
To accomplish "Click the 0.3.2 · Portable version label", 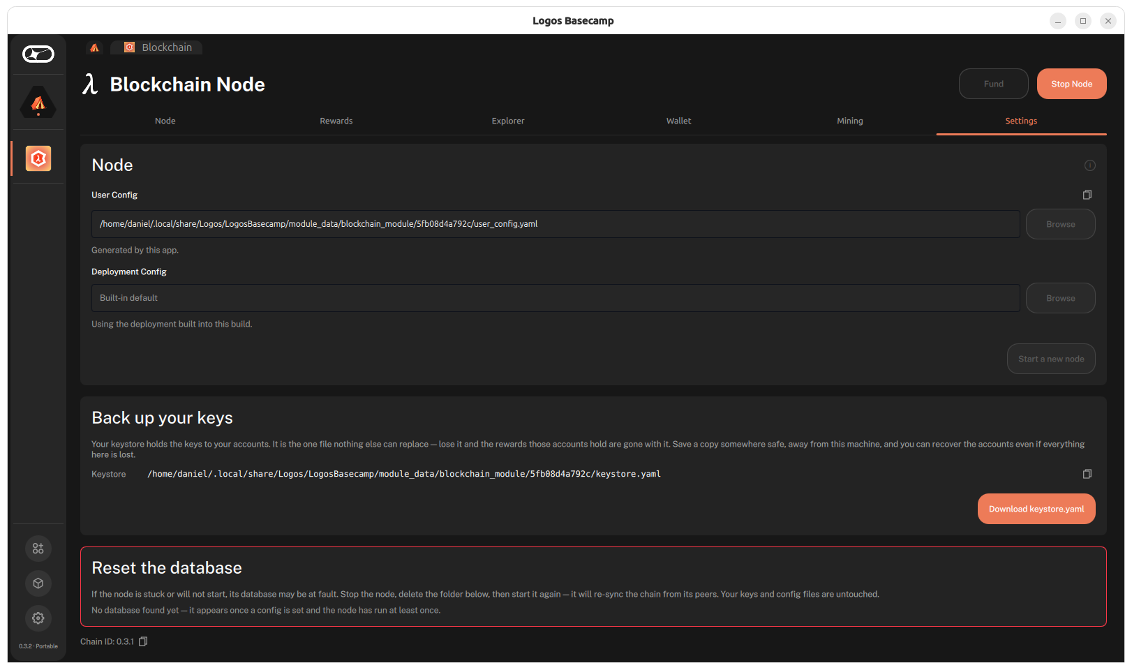I will (38, 646).
